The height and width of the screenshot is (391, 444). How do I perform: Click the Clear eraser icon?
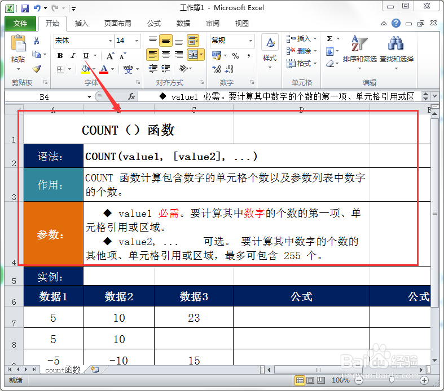coord(330,64)
